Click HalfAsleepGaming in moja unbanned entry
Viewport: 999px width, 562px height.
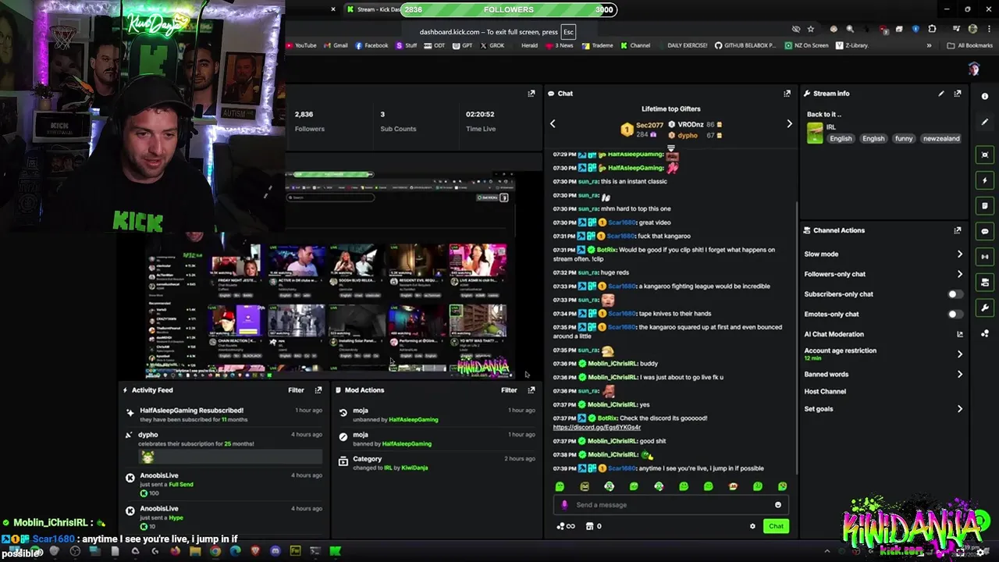(x=413, y=420)
